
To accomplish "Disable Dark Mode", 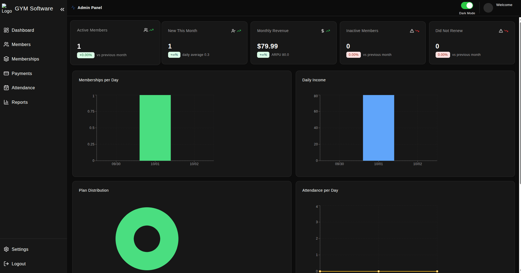I will point(467,5).
